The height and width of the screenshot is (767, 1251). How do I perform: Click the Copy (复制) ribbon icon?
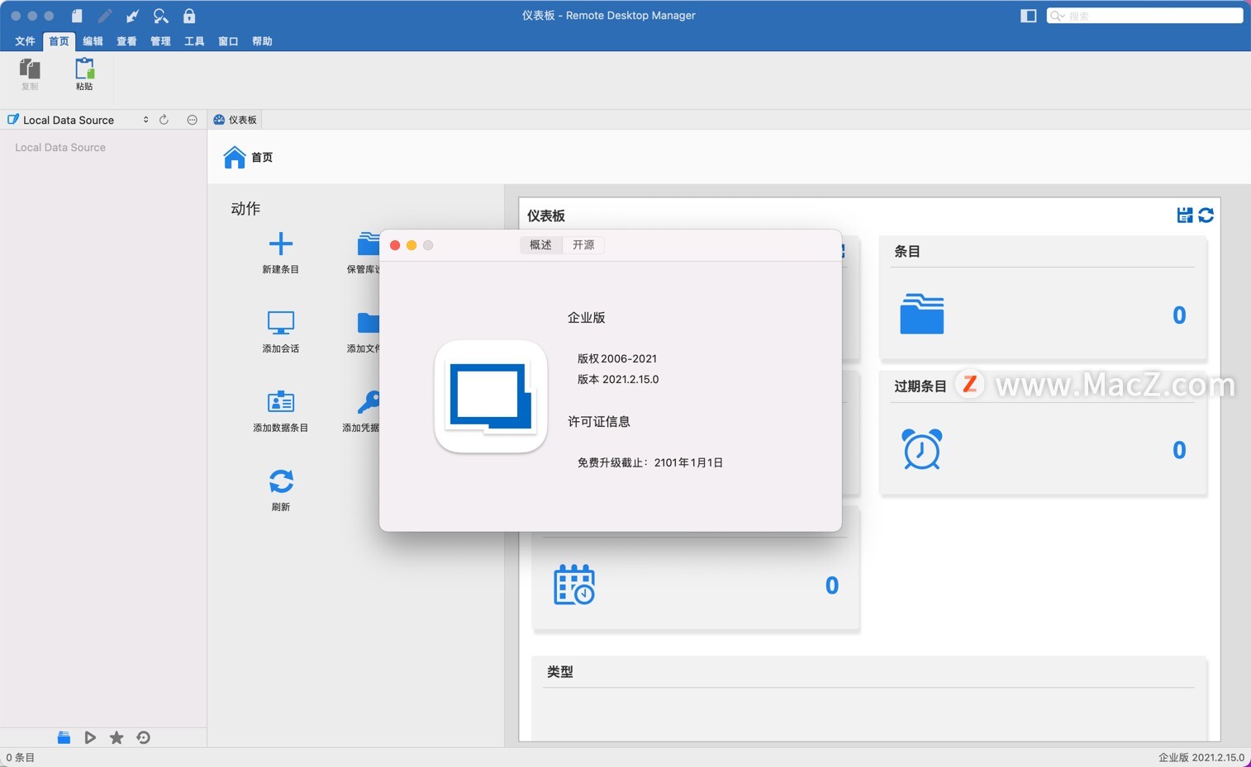tap(30, 69)
